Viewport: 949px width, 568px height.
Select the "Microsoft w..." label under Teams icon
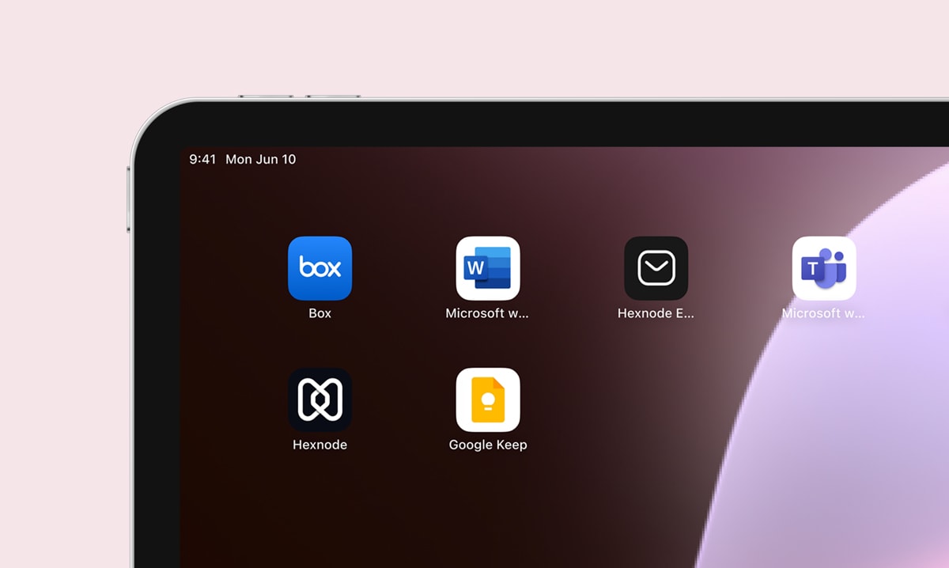coord(823,313)
